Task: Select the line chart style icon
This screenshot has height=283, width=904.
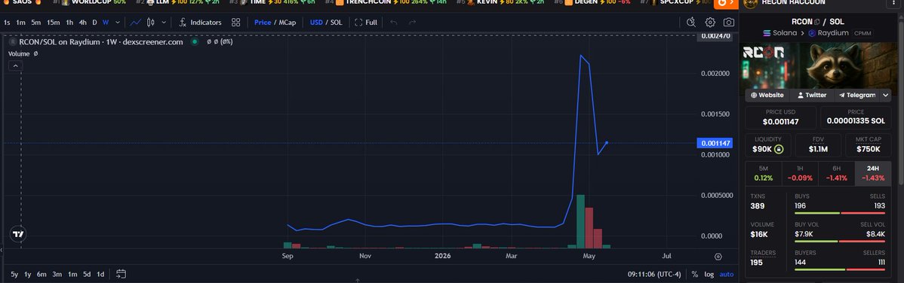Action: pos(136,23)
